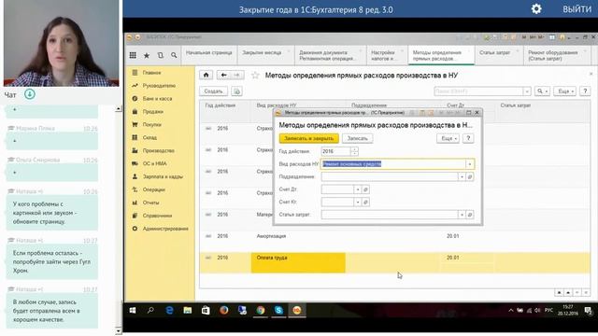
Task: Click the back arrow navigation button
Action: tap(224, 75)
